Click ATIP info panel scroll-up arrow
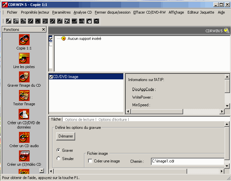 pos(227,77)
